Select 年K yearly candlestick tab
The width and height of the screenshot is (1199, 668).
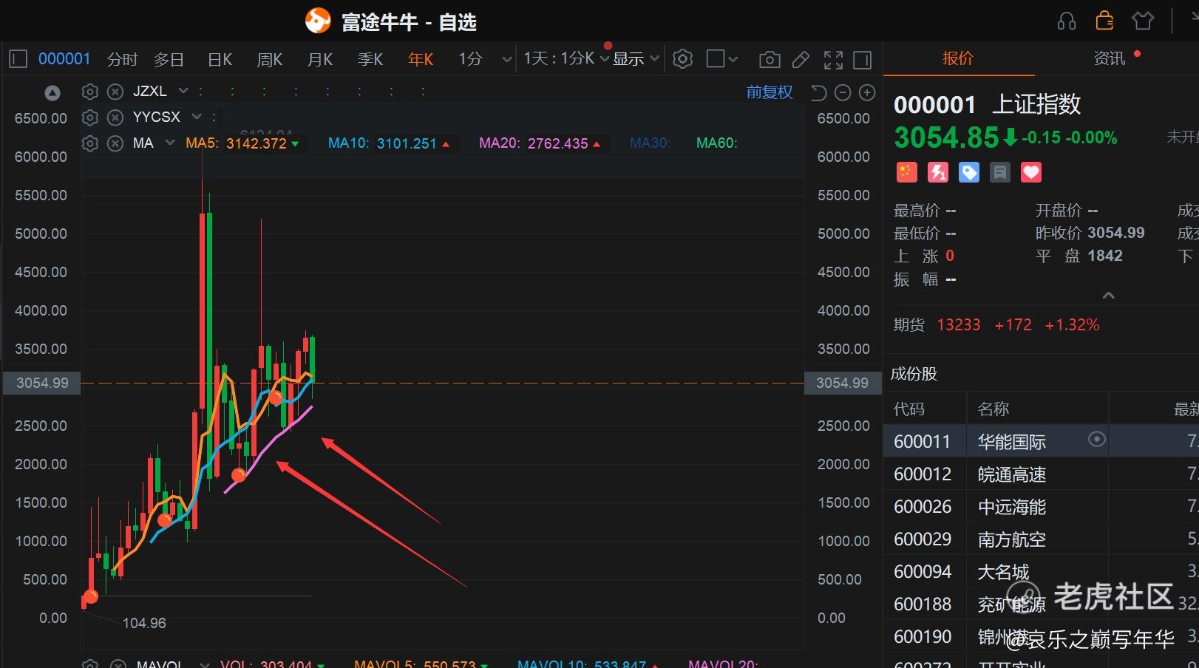pyautogui.click(x=421, y=59)
